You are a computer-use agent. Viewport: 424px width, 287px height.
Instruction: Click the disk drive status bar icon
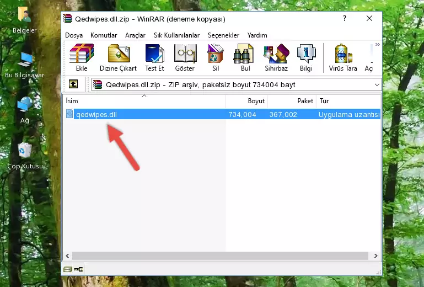(x=68, y=269)
